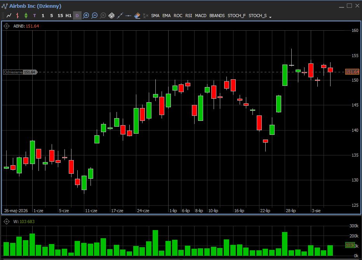Select the 5-minute interval

click(x=52, y=16)
